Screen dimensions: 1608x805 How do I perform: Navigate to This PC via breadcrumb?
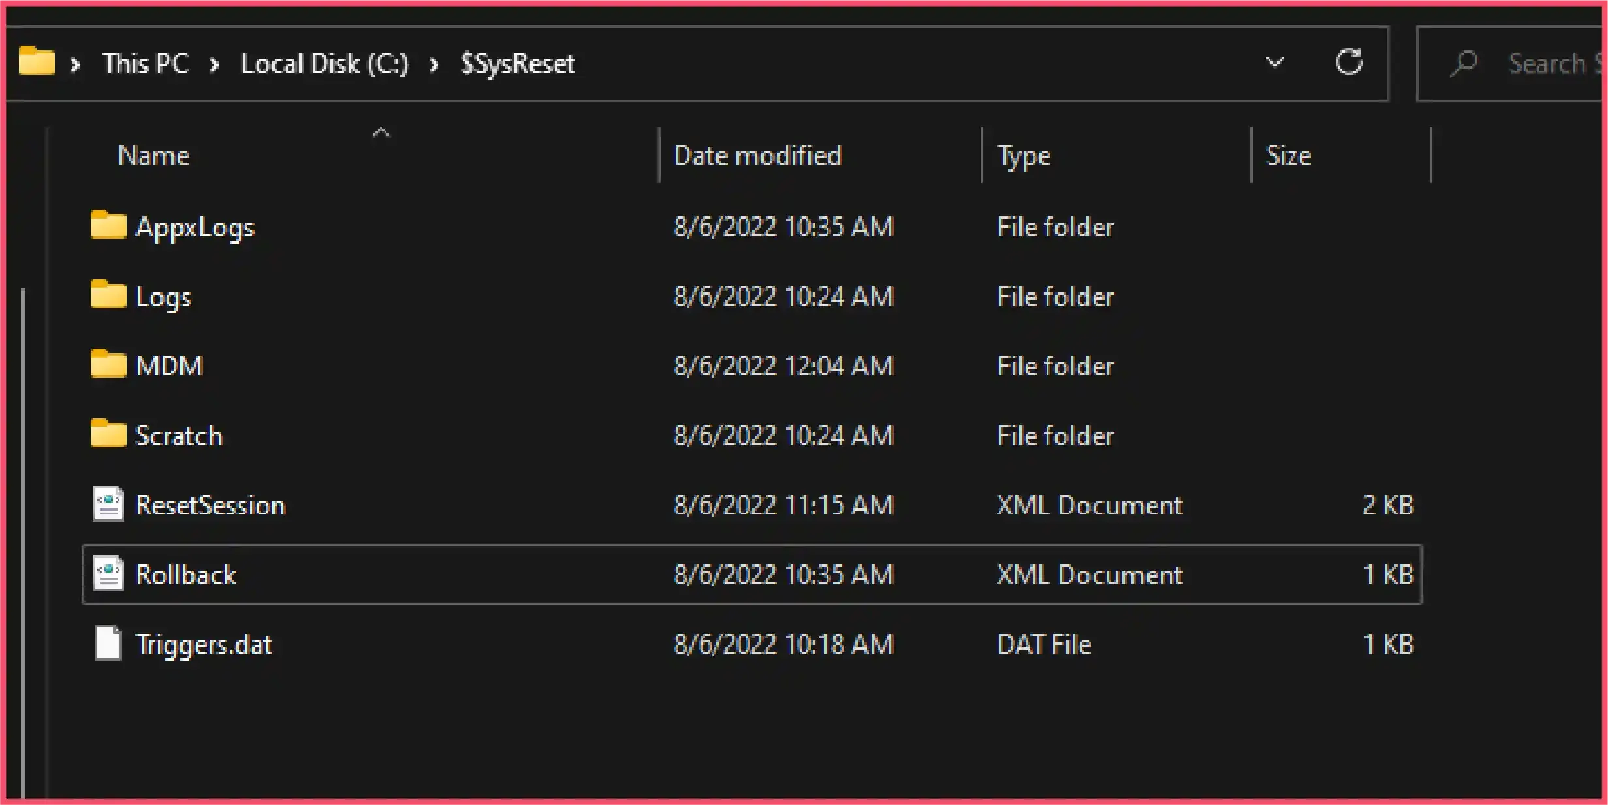[145, 63]
